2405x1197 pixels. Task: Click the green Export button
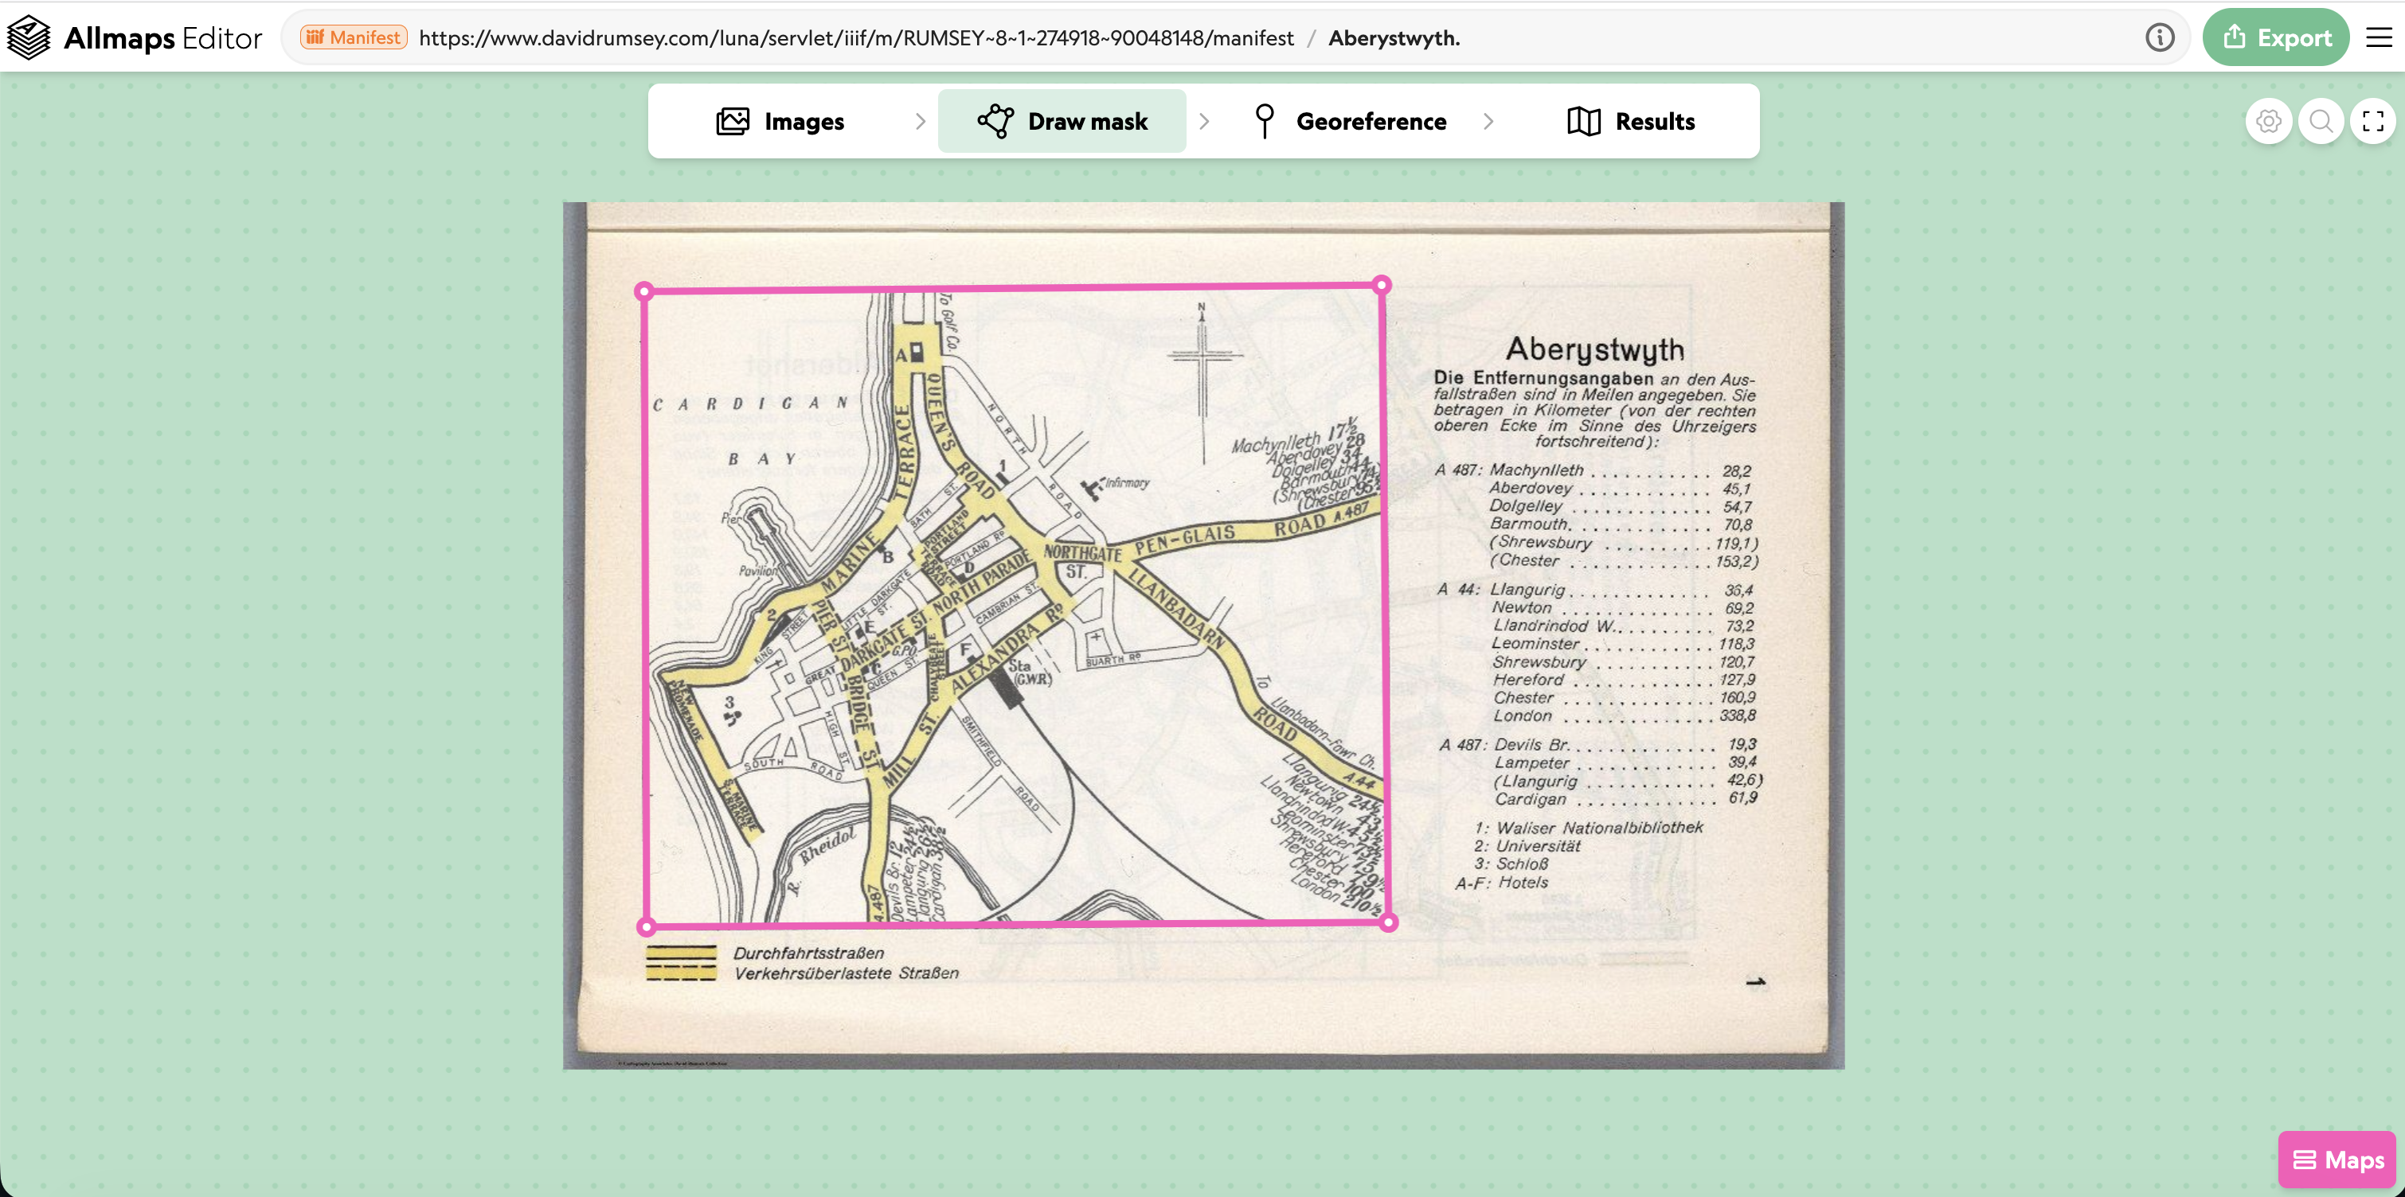point(2276,37)
